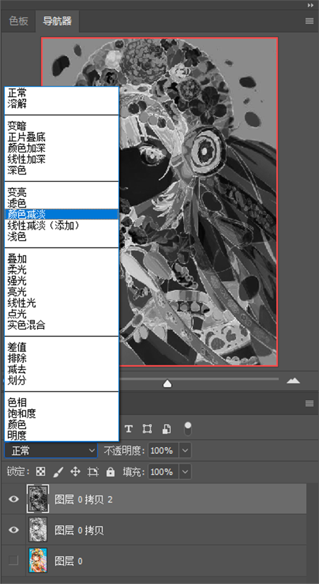Image resolution: width=319 pixels, height=584 pixels.
Task: Choose the 饱和度 blend mode
Action: click(x=62, y=413)
